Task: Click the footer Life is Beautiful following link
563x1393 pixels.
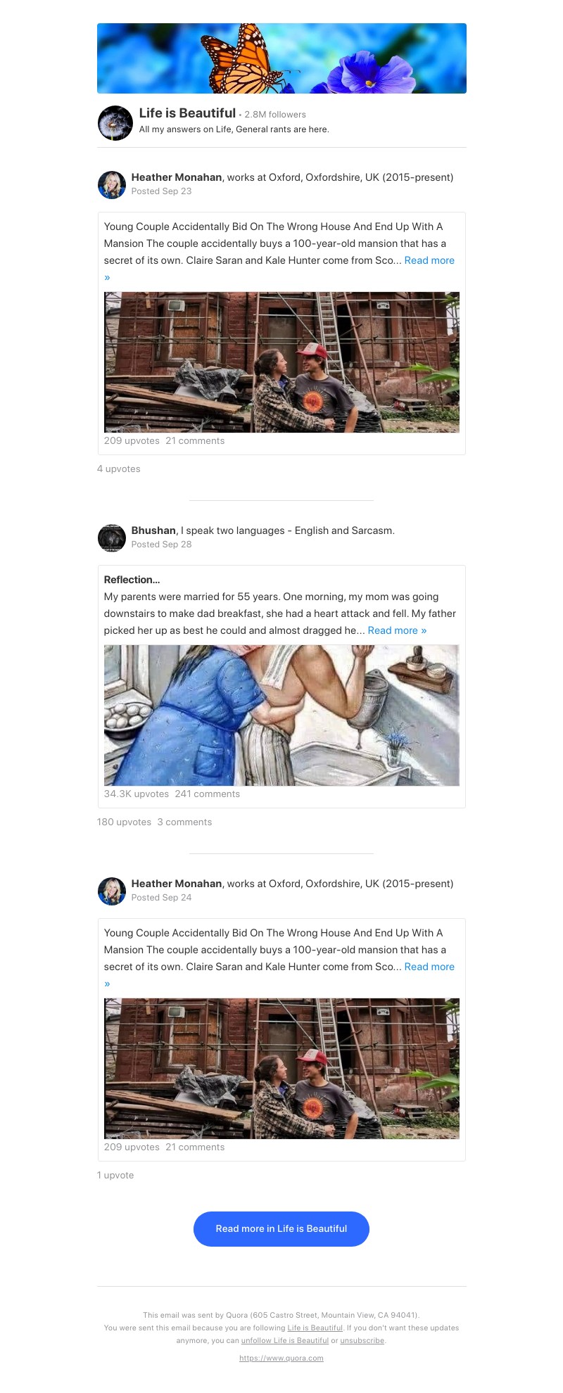Action: pyautogui.click(x=315, y=1328)
